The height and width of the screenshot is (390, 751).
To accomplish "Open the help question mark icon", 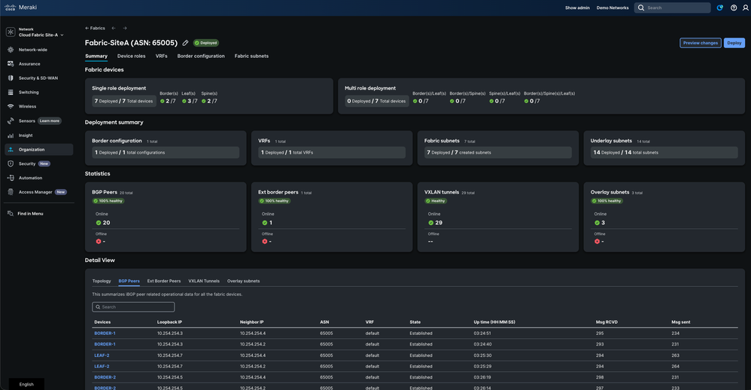I will coord(734,8).
